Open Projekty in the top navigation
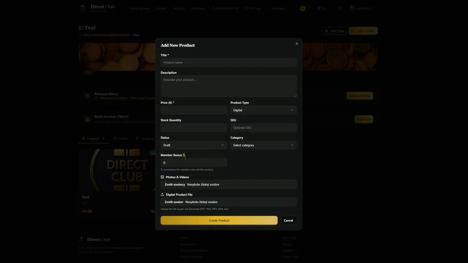Image resolution: width=468 pixels, height=263 pixels. click(x=179, y=8)
